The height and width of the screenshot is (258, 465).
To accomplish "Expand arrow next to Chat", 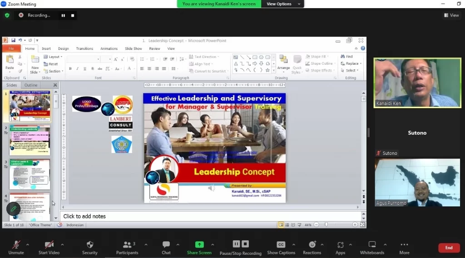I will click(x=178, y=245).
